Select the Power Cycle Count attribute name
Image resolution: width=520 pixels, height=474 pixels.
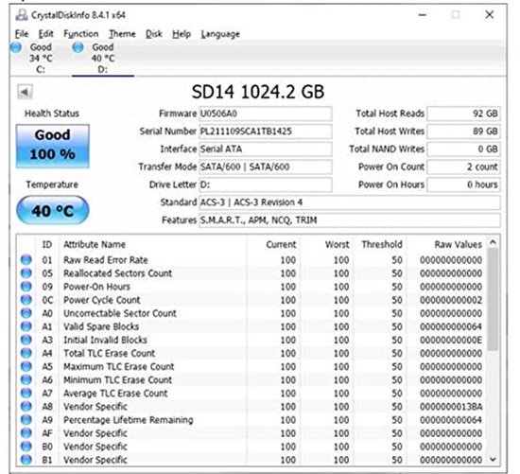(102, 300)
